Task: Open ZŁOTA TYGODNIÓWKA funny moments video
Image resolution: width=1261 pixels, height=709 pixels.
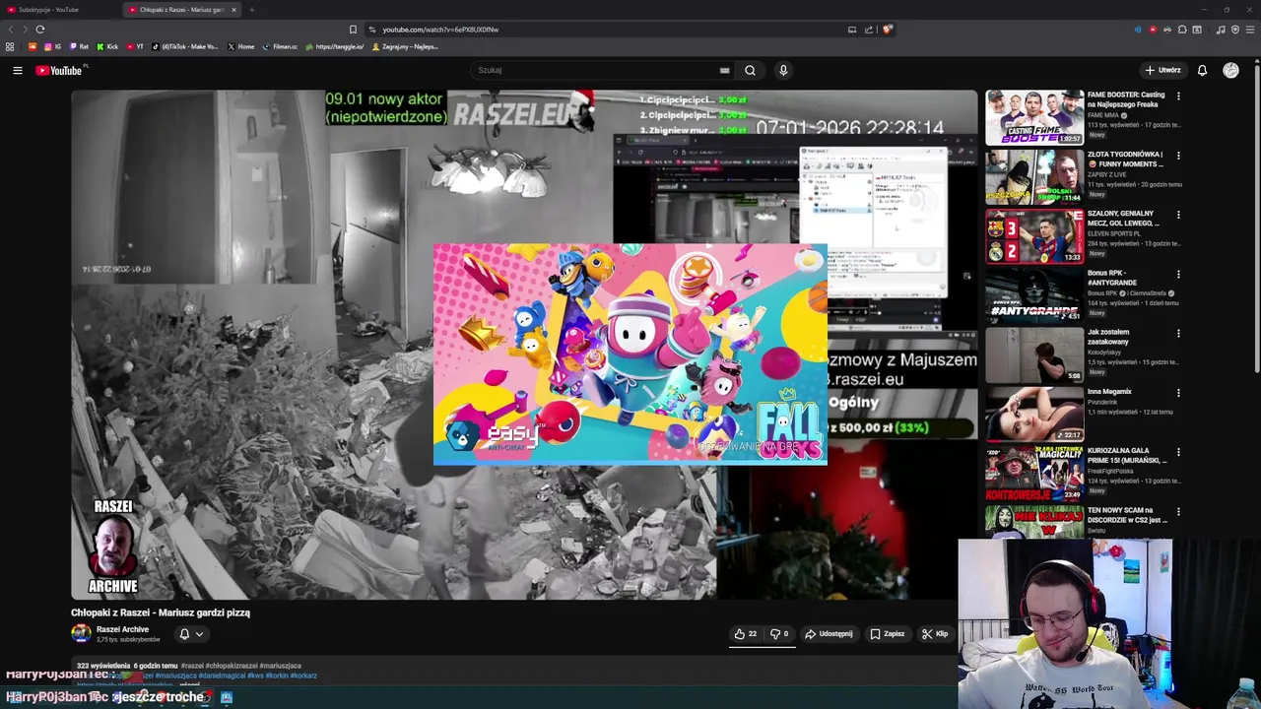Action: pyautogui.click(x=1034, y=176)
